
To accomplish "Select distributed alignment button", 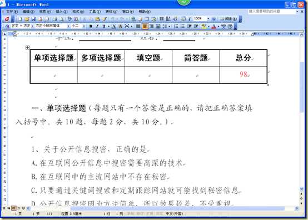I will click(158, 26).
